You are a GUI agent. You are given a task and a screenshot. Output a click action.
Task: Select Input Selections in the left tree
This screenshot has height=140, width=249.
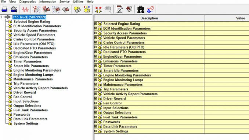(x=26, y=101)
